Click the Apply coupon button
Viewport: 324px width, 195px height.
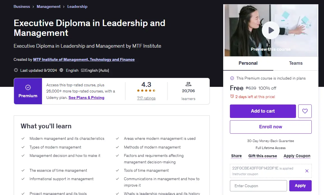(x=300, y=186)
